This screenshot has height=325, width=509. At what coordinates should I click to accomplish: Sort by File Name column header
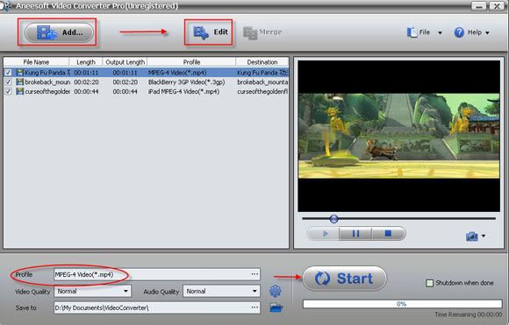36,62
